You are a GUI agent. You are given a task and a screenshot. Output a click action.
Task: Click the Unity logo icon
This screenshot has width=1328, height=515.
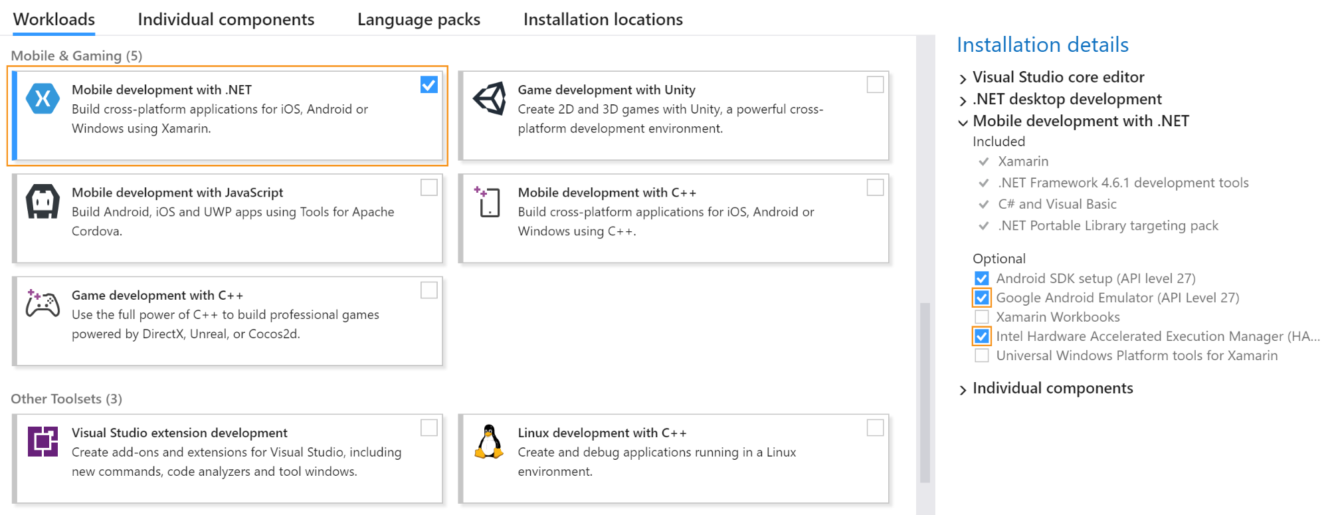click(x=490, y=99)
